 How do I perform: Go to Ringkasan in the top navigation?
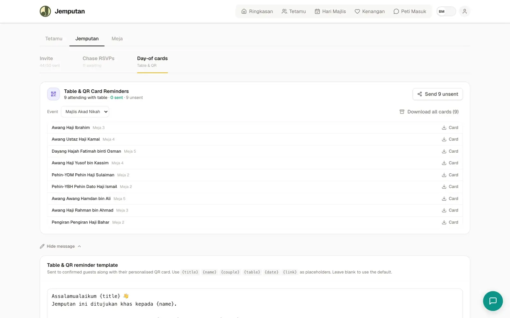(257, 11)
